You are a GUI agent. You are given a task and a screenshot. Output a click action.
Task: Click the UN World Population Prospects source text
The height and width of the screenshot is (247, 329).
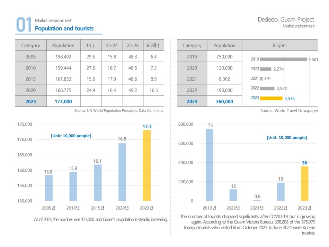point(119,110)
